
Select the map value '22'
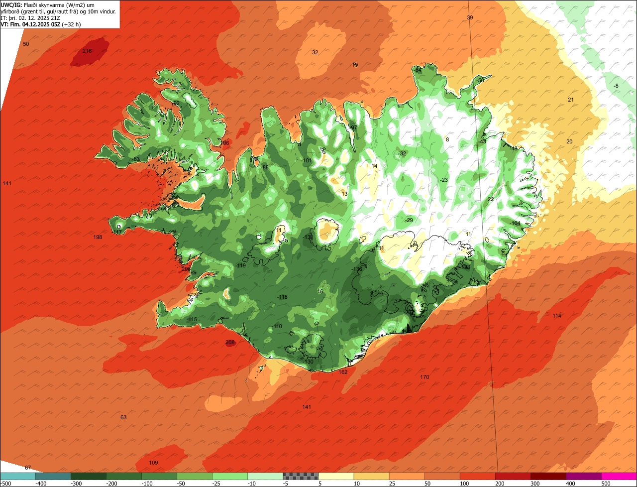click(x=491, y=199)
